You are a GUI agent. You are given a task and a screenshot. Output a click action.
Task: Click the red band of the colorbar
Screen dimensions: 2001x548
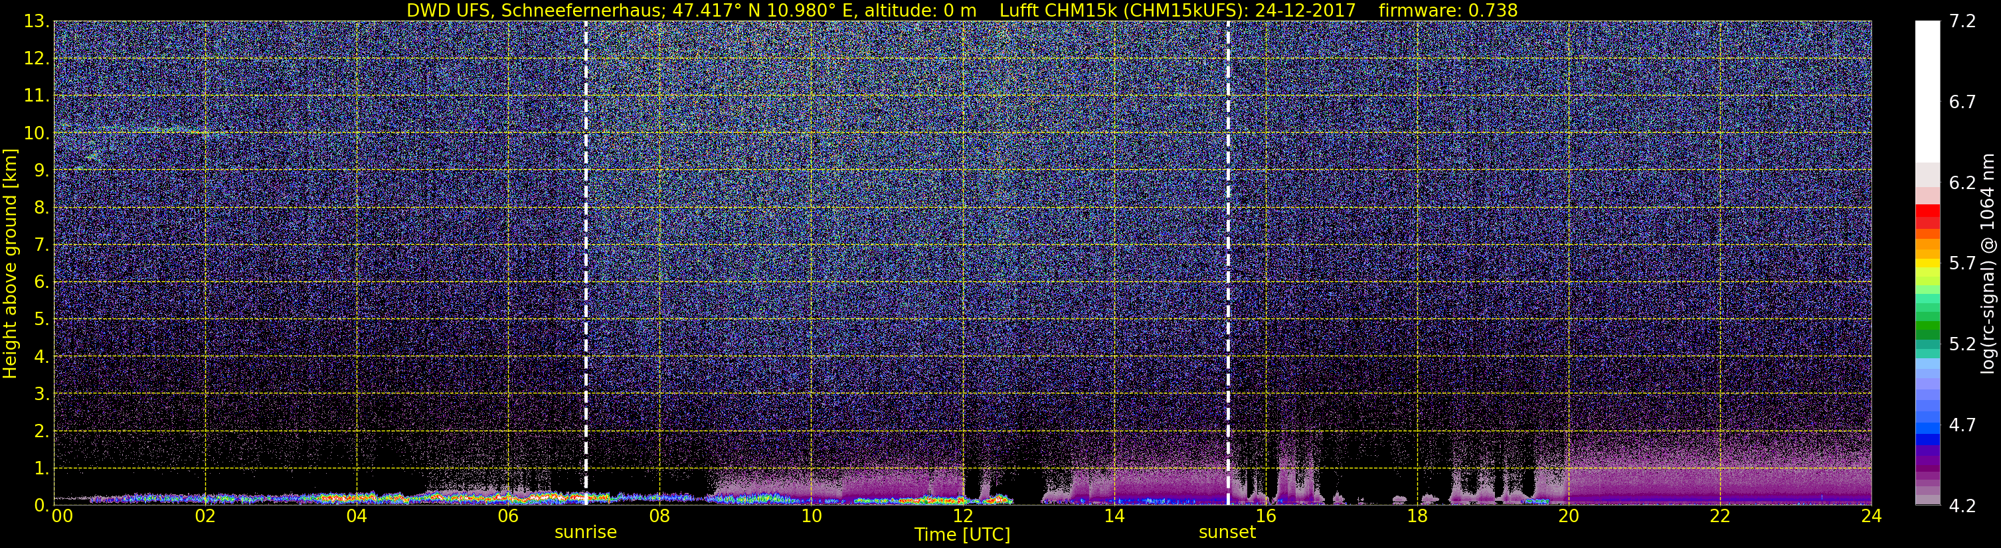point(1927,216)
